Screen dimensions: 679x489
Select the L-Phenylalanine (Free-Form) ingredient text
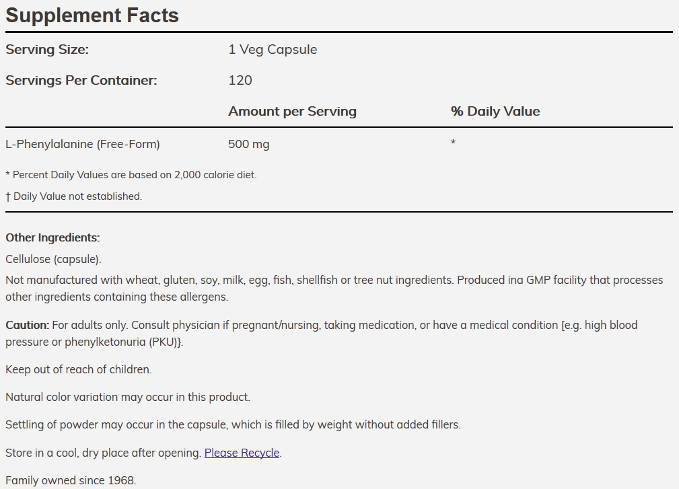tap(83, 144)
